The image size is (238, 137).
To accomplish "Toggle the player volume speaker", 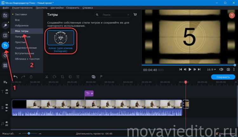I will [221, 69].
